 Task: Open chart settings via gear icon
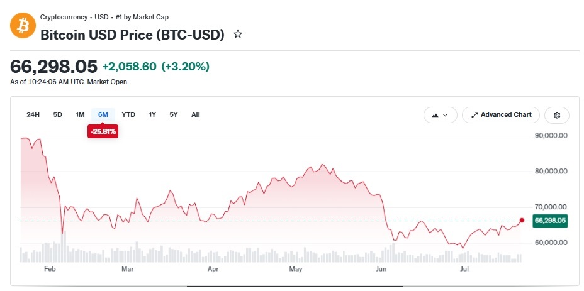pos(557,115)
